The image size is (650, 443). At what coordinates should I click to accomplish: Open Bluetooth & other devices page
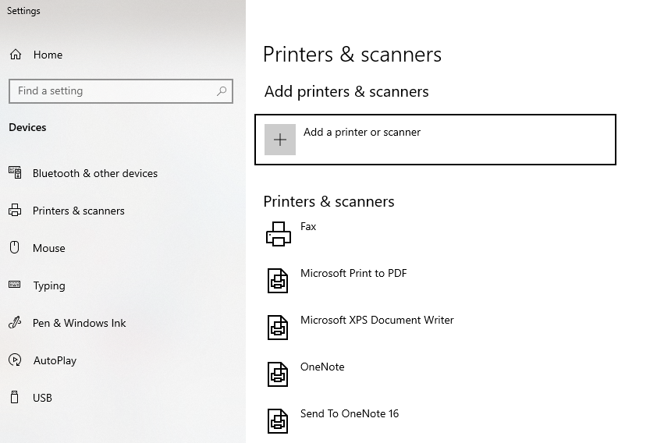95,173
